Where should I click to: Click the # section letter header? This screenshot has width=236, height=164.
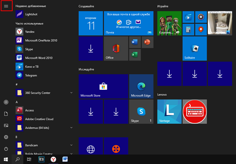17,85
